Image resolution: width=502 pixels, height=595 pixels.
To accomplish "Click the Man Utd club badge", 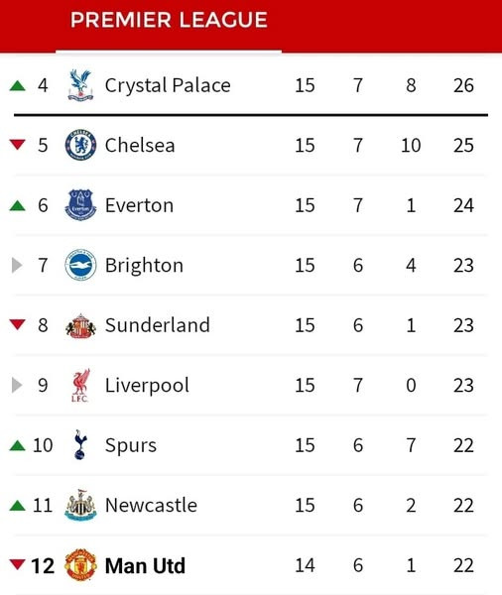I will [80, 565].
